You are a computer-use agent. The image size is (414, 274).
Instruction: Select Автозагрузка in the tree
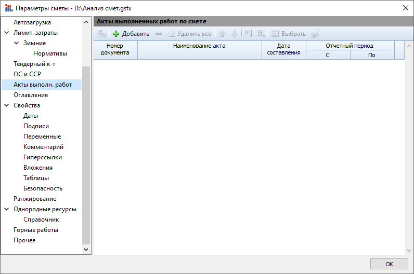32,22
